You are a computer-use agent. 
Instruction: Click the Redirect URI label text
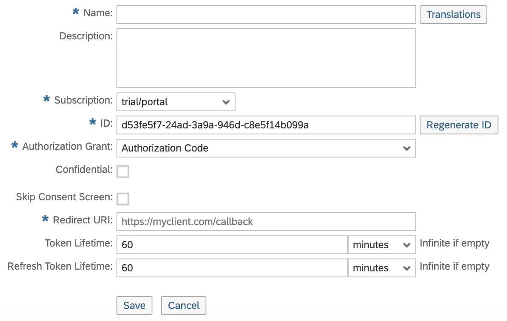(83, 220)
